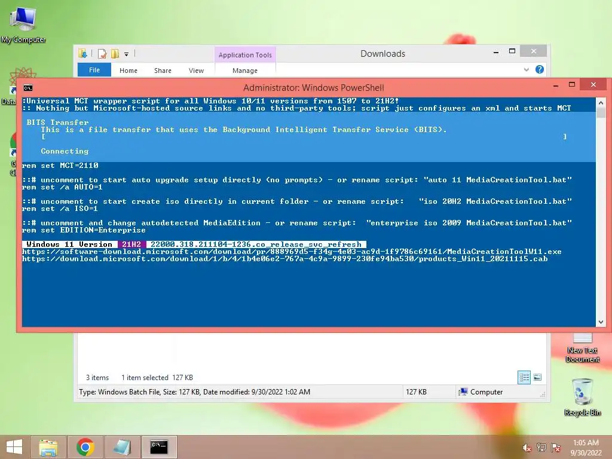Open Action Center flag tray icon

[556, 448]
